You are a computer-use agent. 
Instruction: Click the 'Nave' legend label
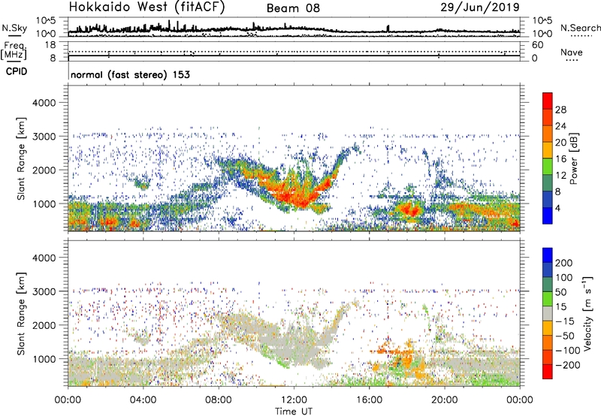click(572, 52)
